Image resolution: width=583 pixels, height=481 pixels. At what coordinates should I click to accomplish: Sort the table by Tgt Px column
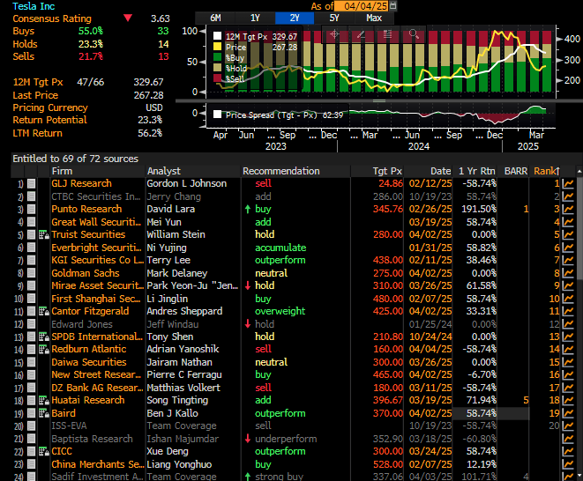[388, 171]
